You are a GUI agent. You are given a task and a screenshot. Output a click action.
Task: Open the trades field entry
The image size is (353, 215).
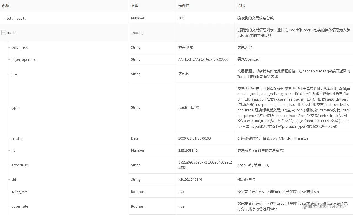click(x=12, y=33)
